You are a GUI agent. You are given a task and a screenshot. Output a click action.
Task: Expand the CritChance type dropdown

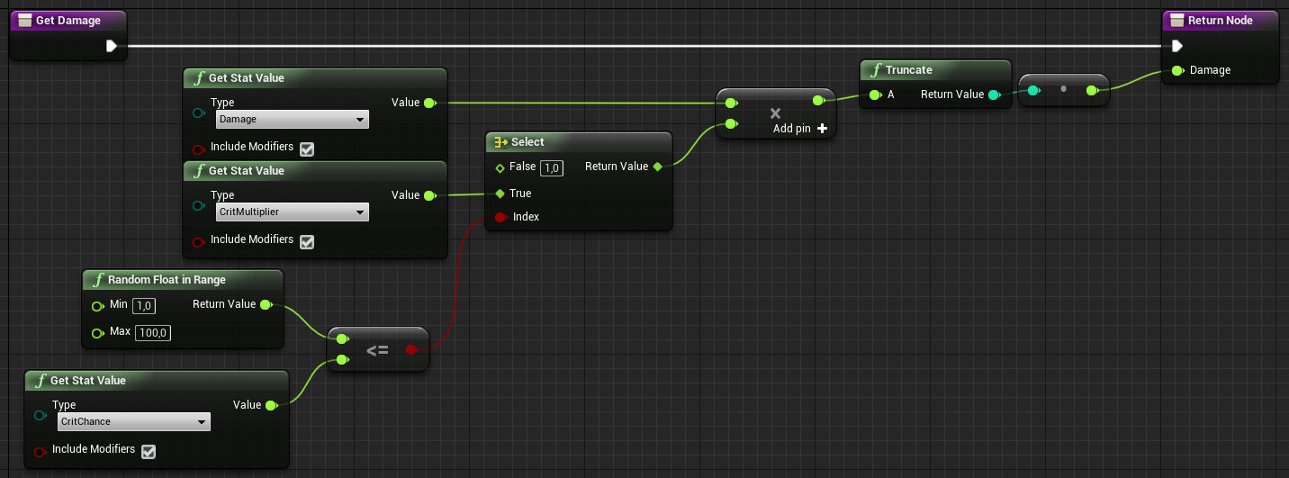(x=134, y=422)
